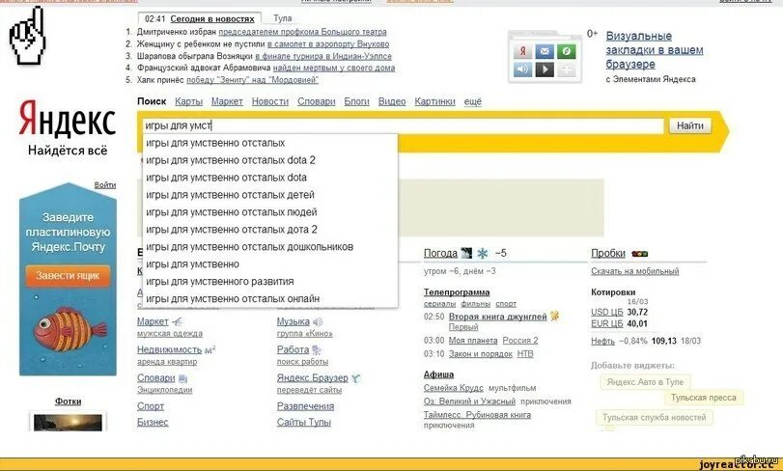This screenshot has width=783, height=471.
Task: Click the Завести ящик orange button
Action: click(x=68, y=275)
